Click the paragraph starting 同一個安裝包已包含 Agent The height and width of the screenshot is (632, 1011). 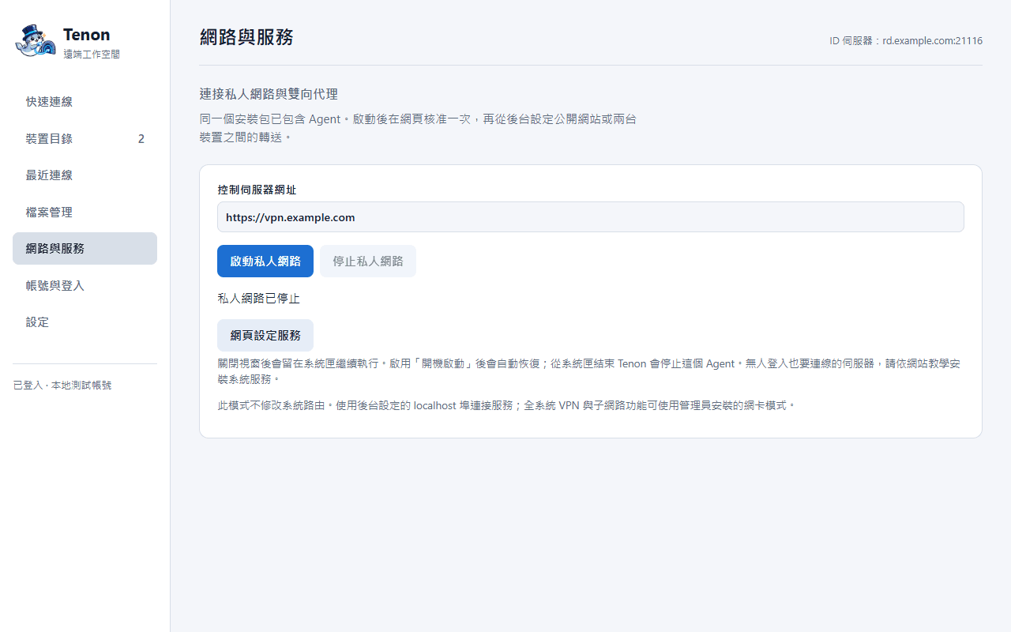(x=419, y=128)
